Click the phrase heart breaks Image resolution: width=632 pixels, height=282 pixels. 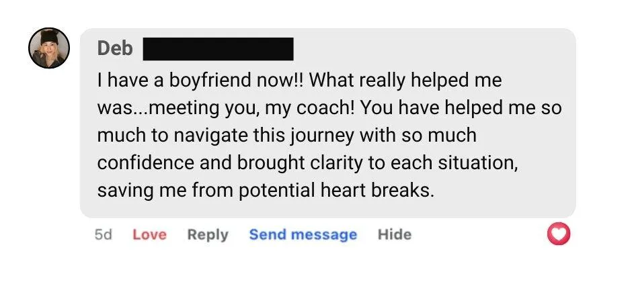(377, 190)
